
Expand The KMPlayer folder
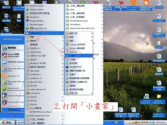pyautogui.click(x=84, y=25)
